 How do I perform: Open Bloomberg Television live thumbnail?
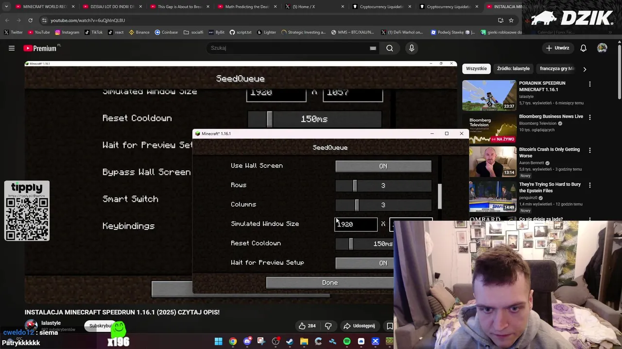[x=489, y=128]
